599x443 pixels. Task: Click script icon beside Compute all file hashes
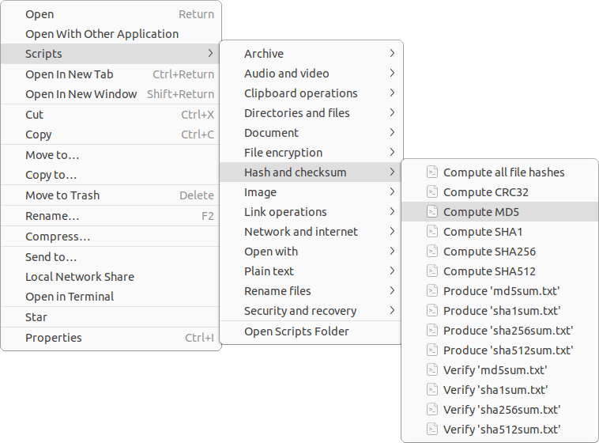(432, 172)
